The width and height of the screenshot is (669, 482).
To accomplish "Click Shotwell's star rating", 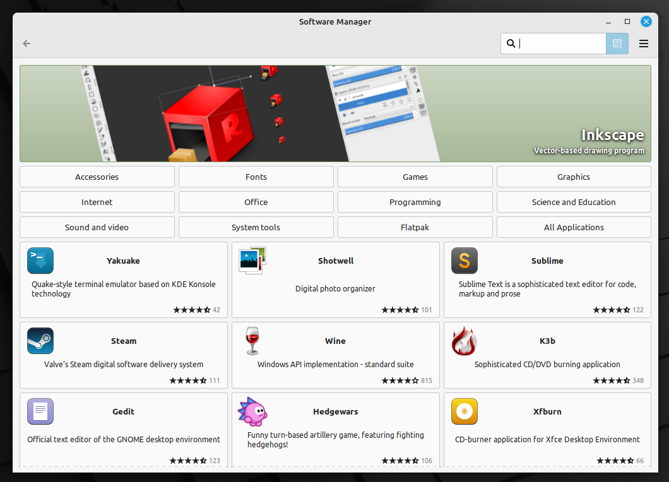I will (400, 310).
